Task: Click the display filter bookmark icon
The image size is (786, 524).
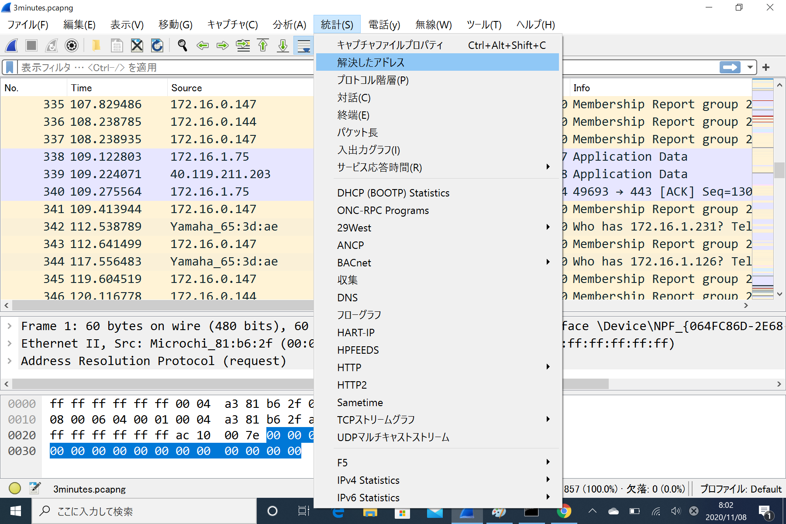Action: pyautogui.click(x=10, y=67)
